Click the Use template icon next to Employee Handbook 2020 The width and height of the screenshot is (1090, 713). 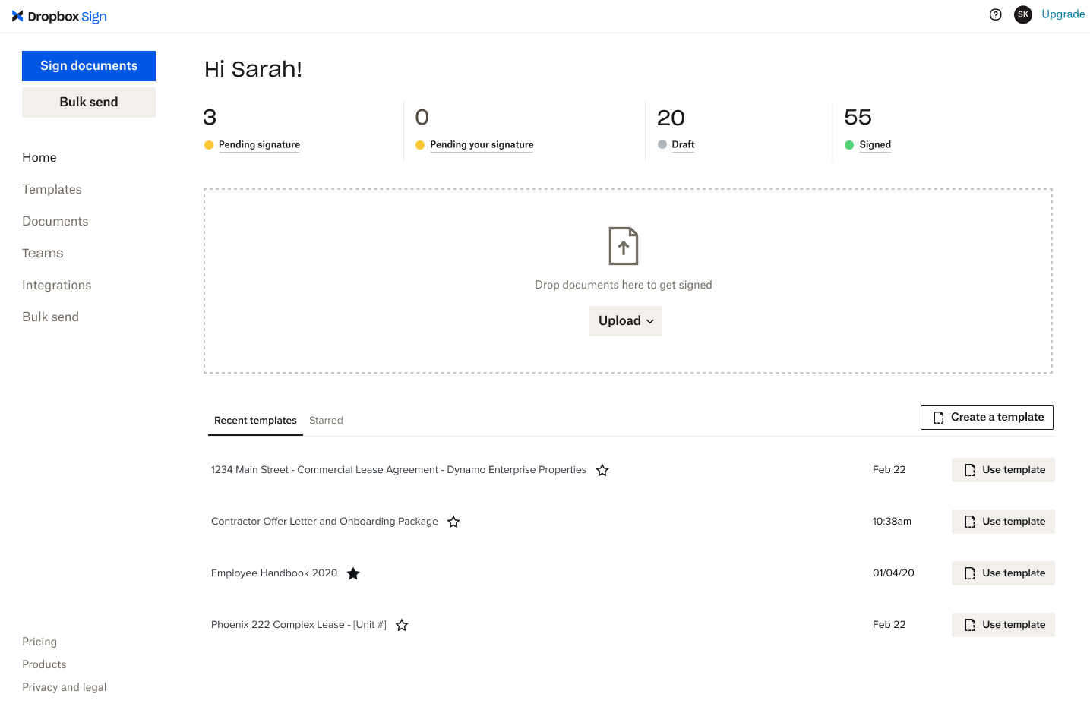(969, 573)
